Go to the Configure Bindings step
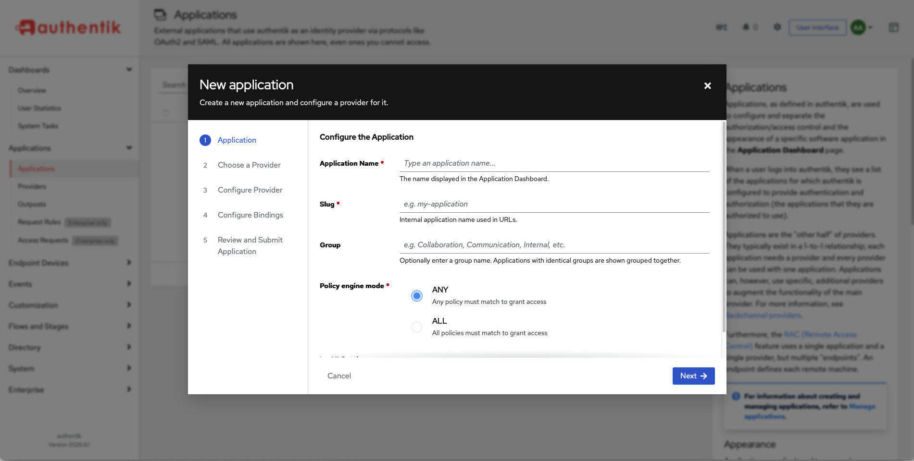 [250, 215]
